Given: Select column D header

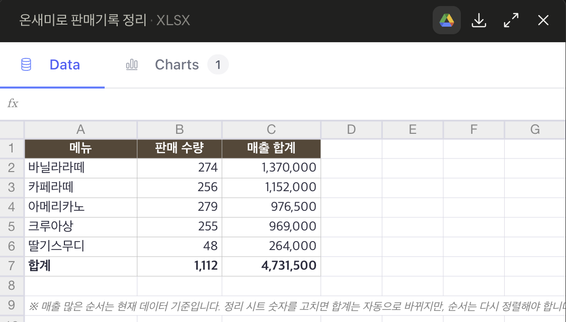Looking at the screenshot, I should point(351,129).
